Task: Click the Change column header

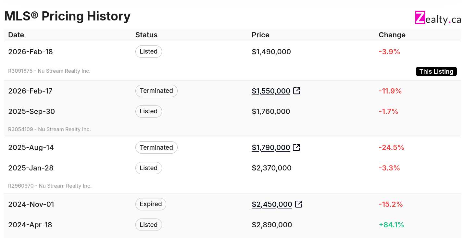Action: point(392,35)
